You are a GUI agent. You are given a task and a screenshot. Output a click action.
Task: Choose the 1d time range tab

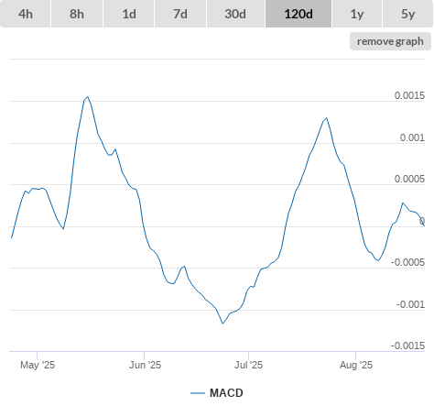(x=129, y=14)
